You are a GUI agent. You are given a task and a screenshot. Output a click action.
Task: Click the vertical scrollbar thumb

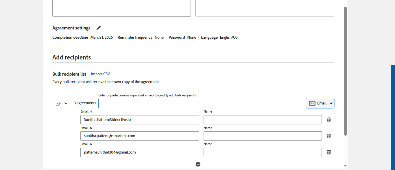(x=345, y=71)
